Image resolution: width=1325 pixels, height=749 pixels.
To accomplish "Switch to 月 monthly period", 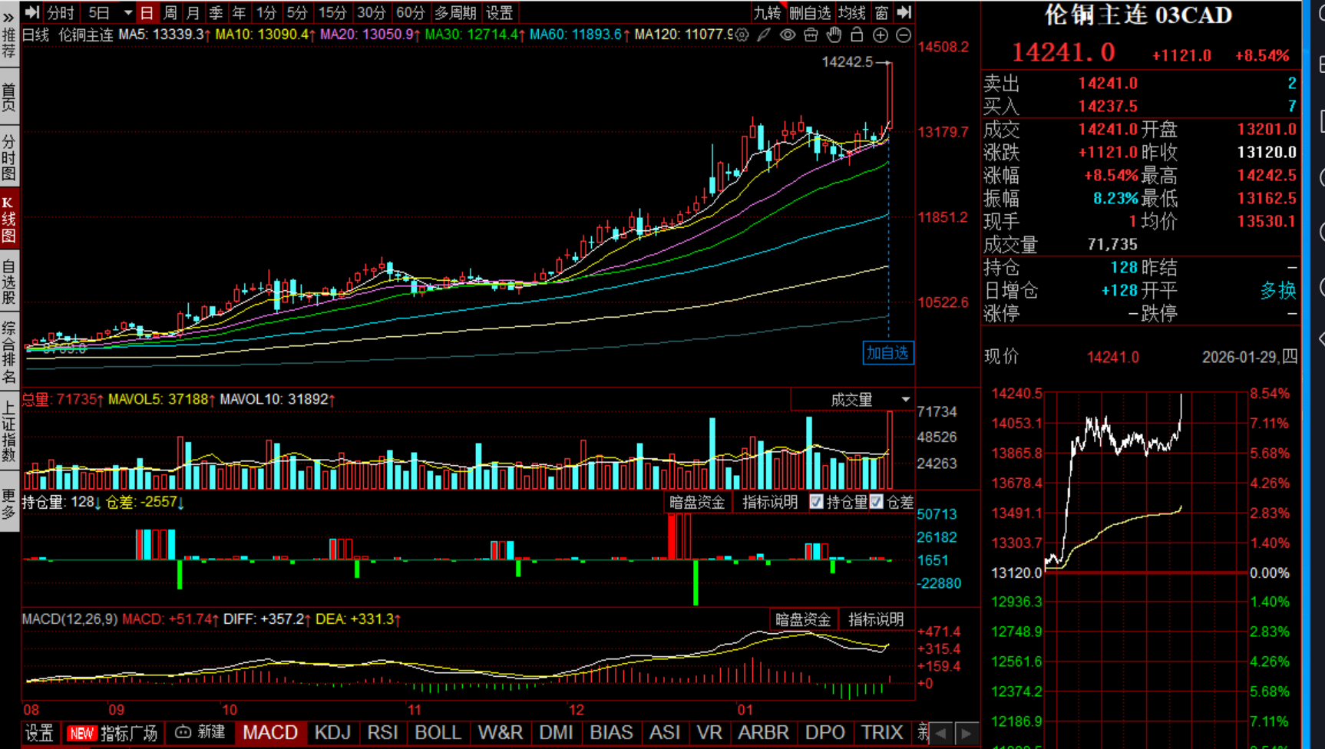I will click(x=193, y=13).
